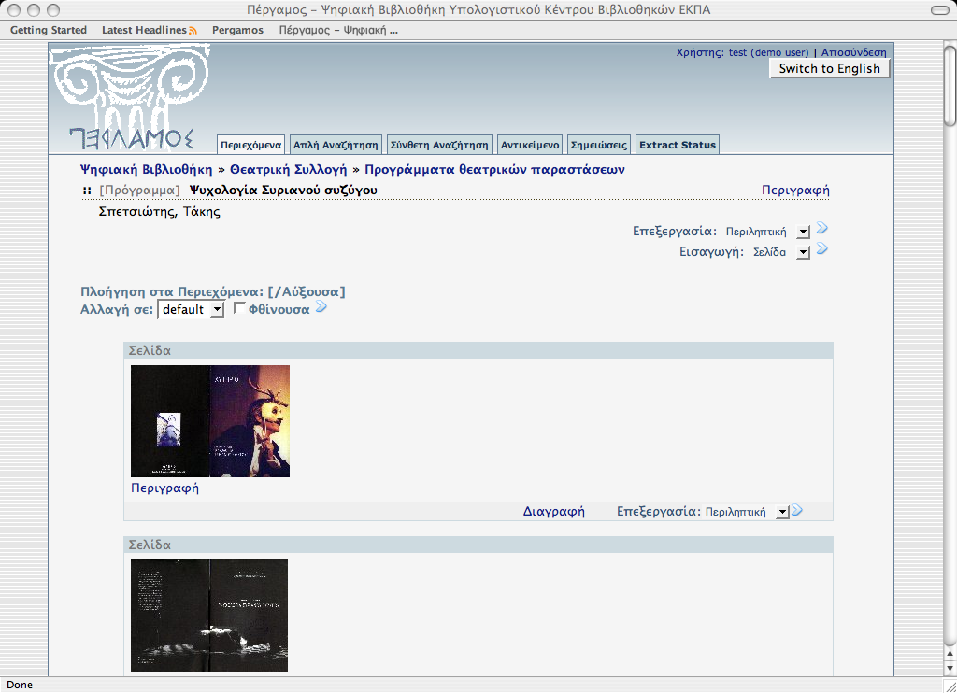The height and width of the screenshot is (693, 957).
Task: Click the Περιγραφή link under first thumbnail
Action: click(164, 488)
